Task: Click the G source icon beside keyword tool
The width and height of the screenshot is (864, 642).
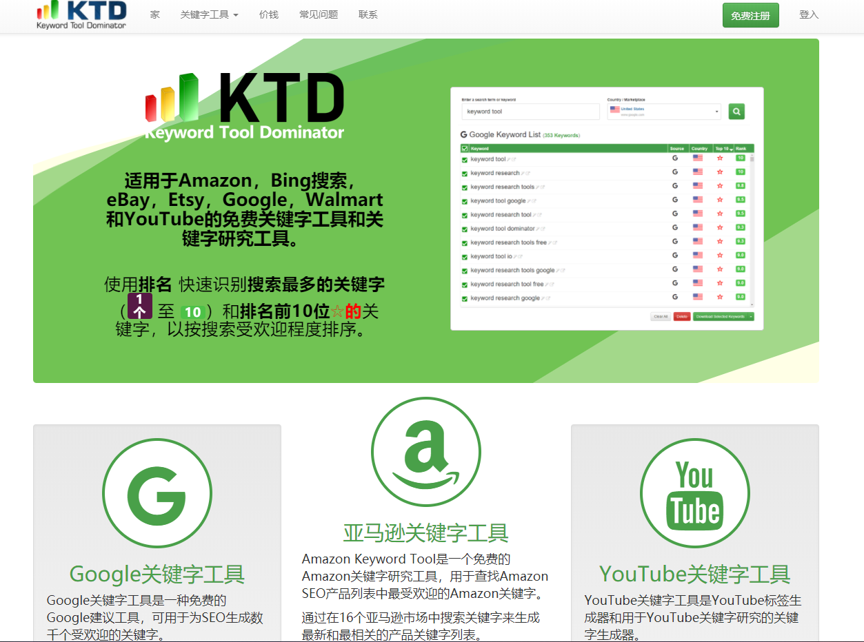Action: (674, 159)
